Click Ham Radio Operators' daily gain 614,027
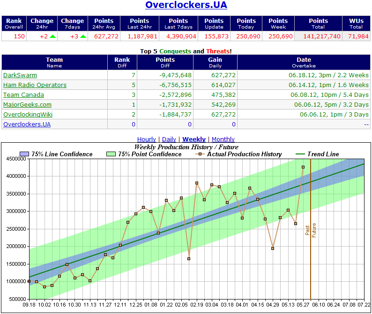This screenshot has height=314, width=372. tap(223, 85)
